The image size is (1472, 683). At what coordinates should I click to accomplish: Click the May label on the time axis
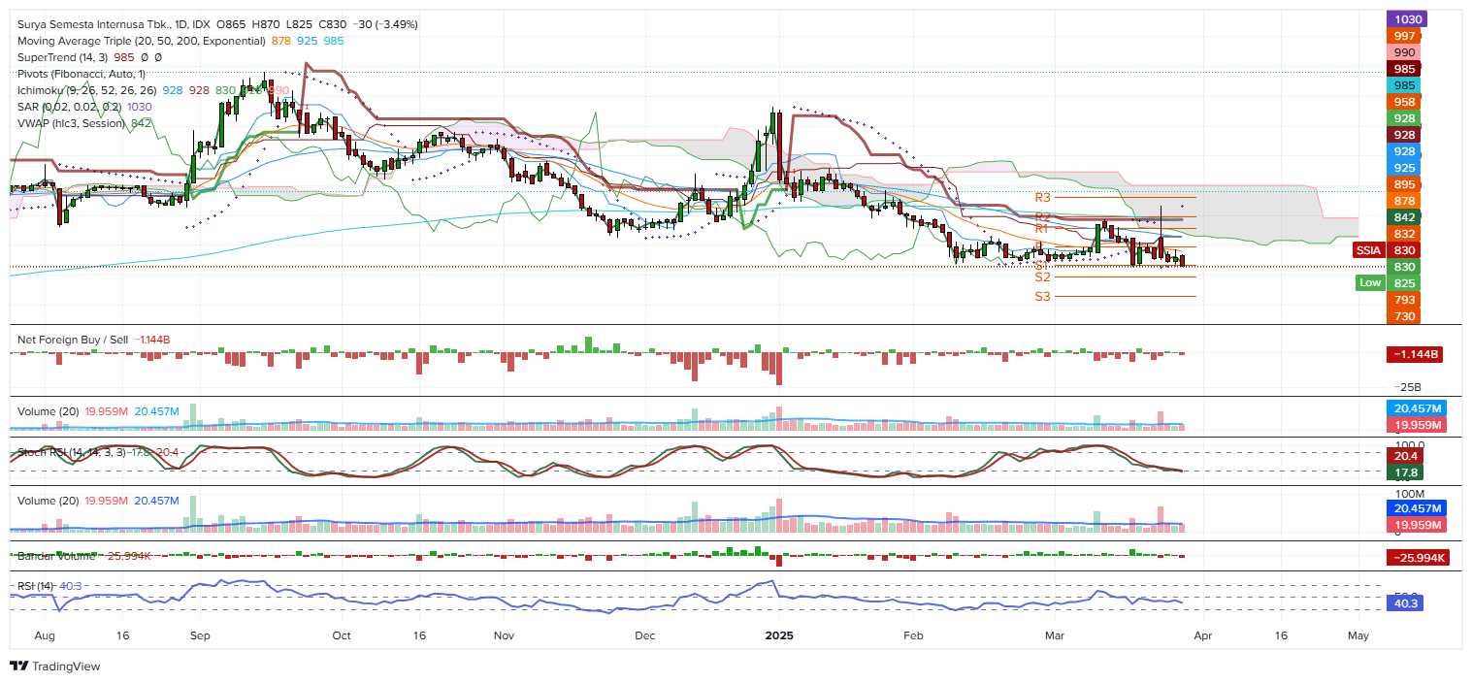1358,635
